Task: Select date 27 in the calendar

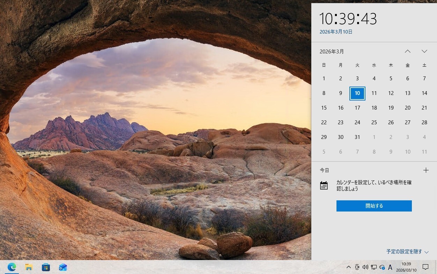Action: click(408, 123)
